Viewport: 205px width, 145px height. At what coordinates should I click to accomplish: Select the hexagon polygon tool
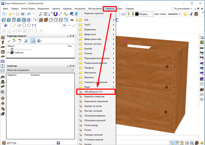(29, 25)
